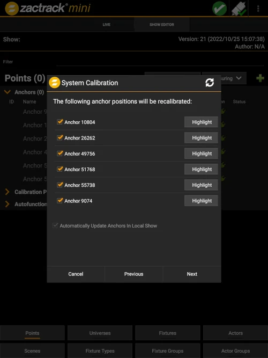Highlight Anchor 55738
This screenshot has width=268, height=358.
pyautogui.click(x=201, y=185)
